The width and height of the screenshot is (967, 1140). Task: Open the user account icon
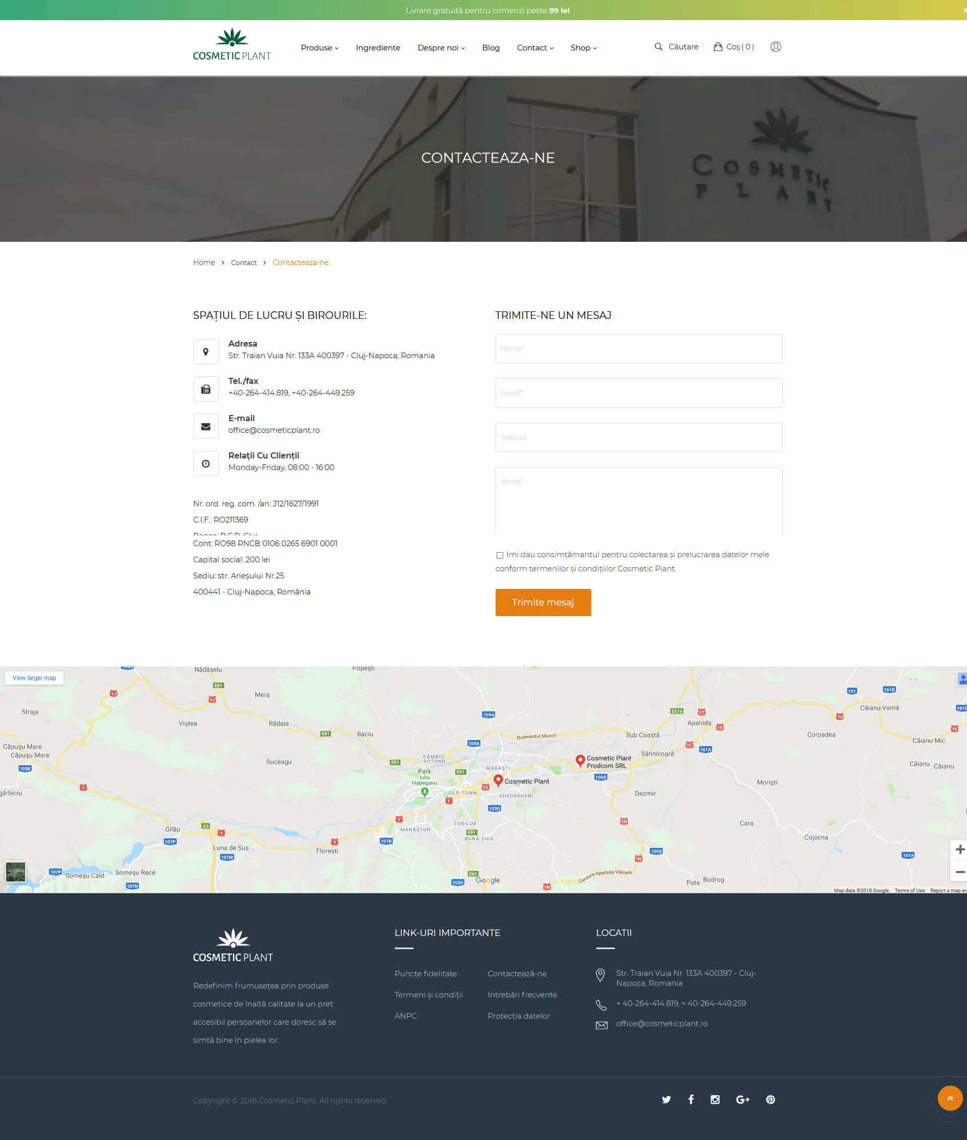tap(775, 47)
